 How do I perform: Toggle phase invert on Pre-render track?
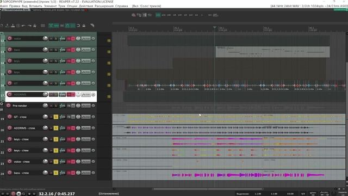tap(93, 106)
